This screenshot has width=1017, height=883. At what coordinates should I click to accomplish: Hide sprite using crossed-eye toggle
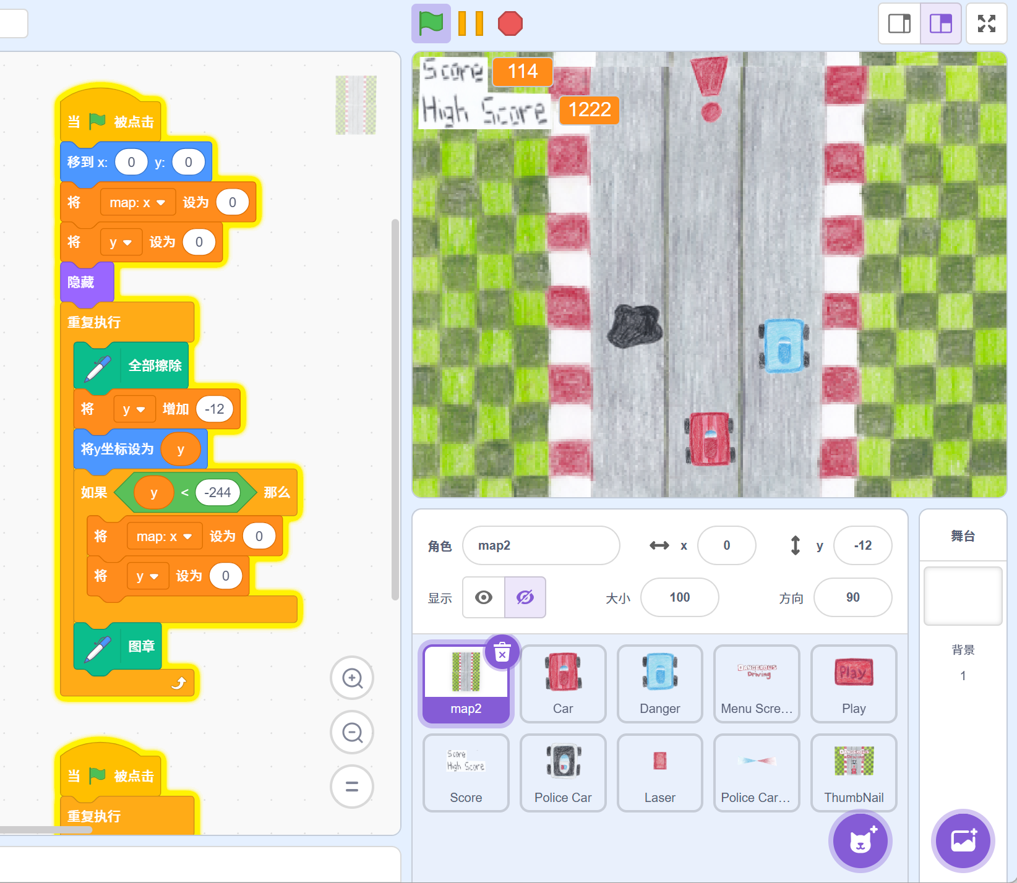point(525,597)
